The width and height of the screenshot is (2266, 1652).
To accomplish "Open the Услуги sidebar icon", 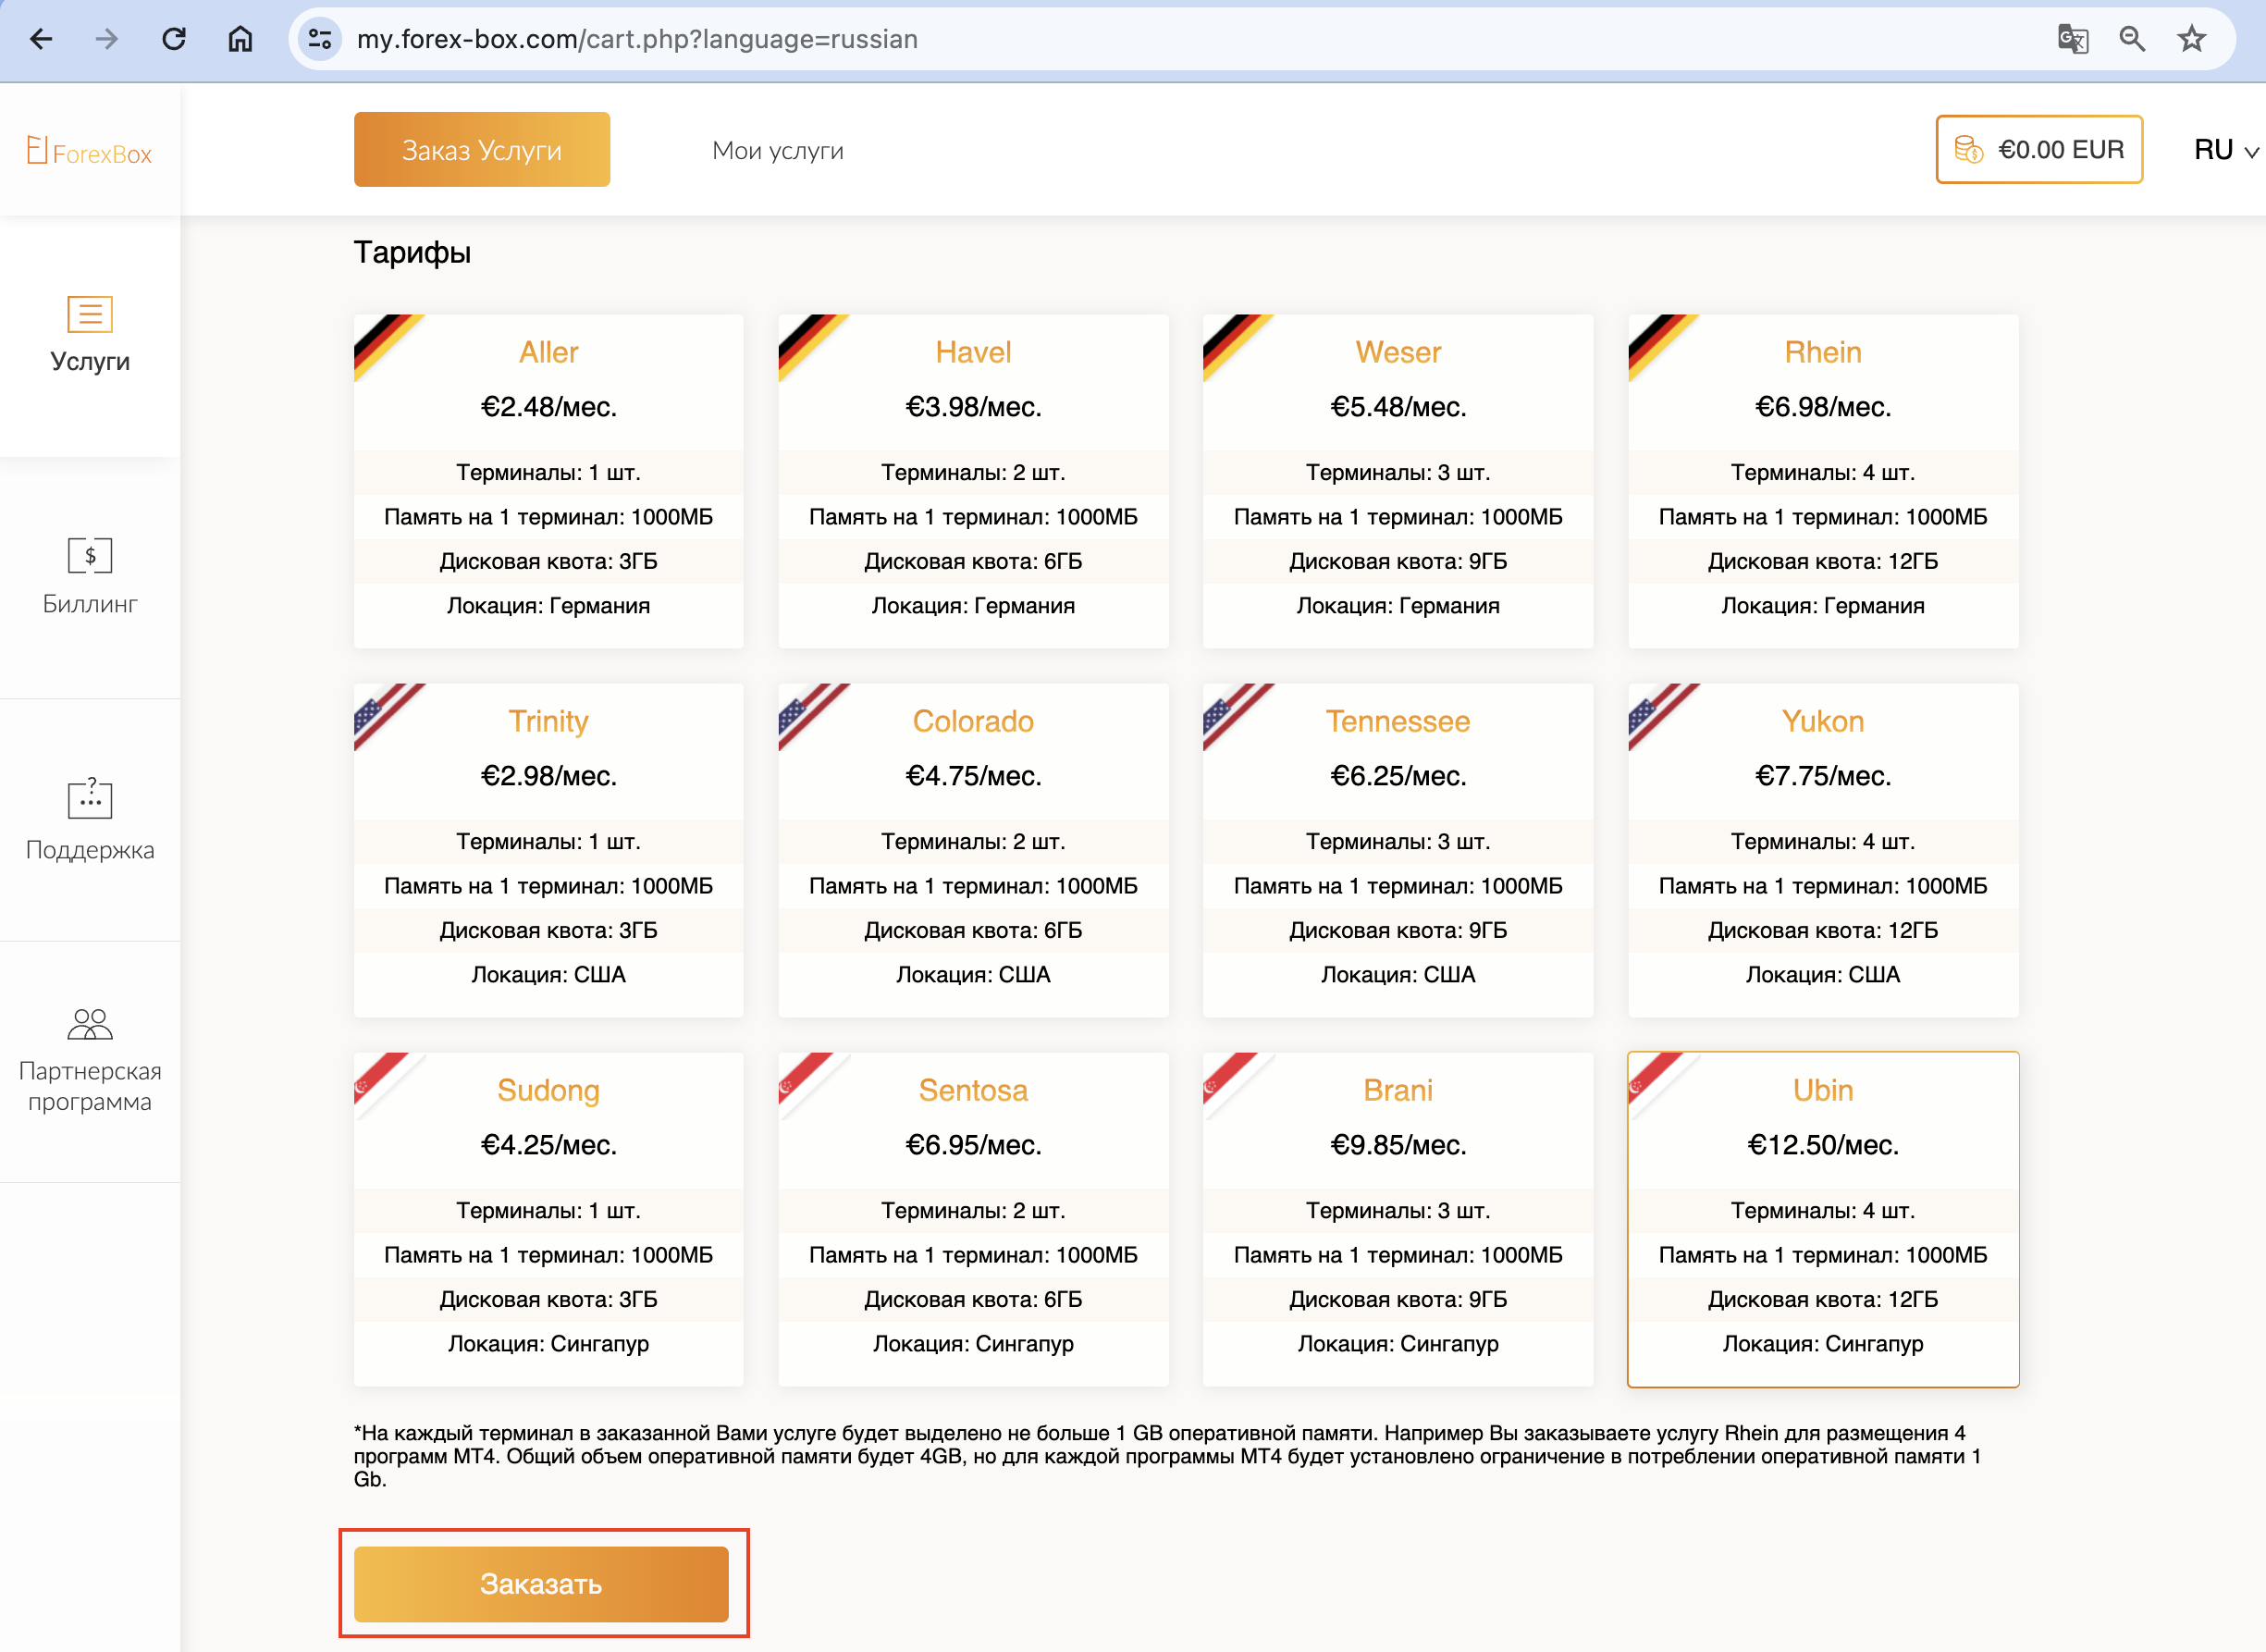I will pos(90,314).
